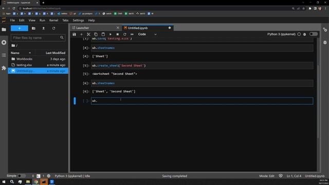Open Extension Manager puzzle icon
This screenshot has width=329, height=185.
4,68
